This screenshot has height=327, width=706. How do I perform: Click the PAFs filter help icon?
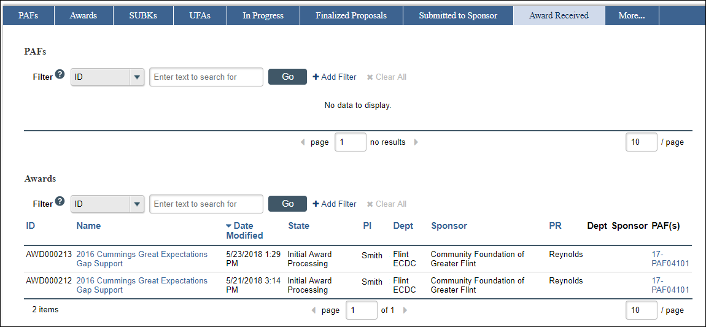60,75
